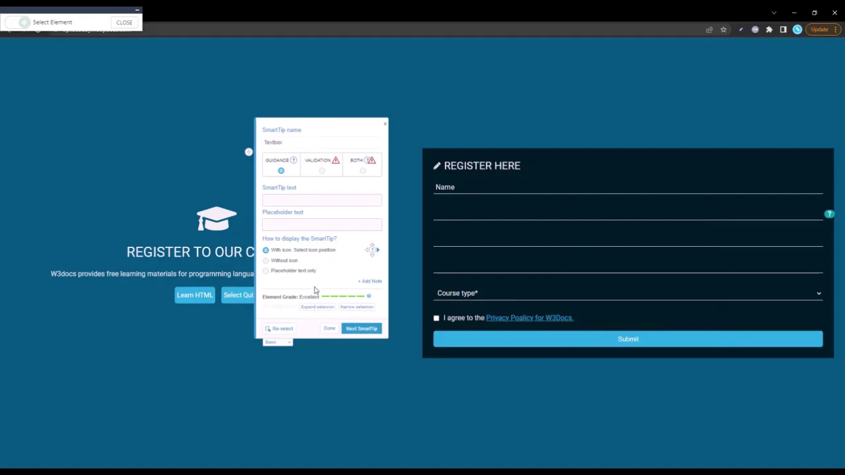
Task: Click the SmartTip text input field
Action: (321, 200)
